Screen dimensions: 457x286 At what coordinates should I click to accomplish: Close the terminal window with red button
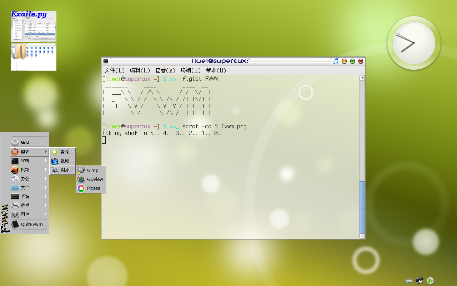coord(361,61)
